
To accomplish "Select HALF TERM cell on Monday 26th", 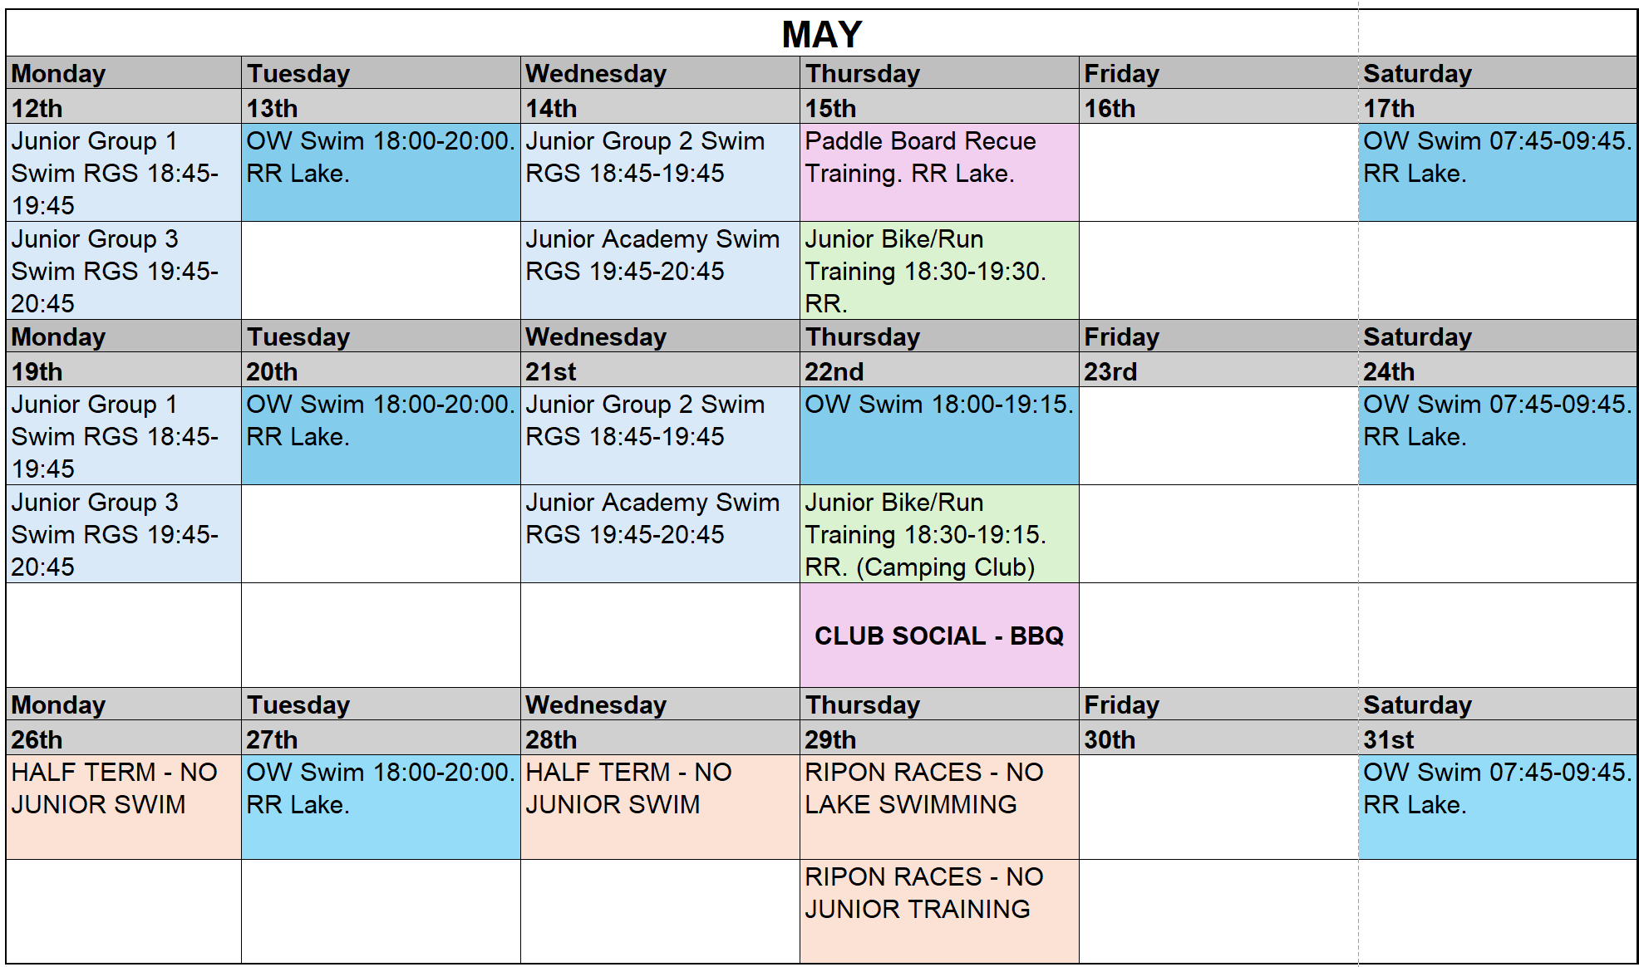I will coord(124,807).
